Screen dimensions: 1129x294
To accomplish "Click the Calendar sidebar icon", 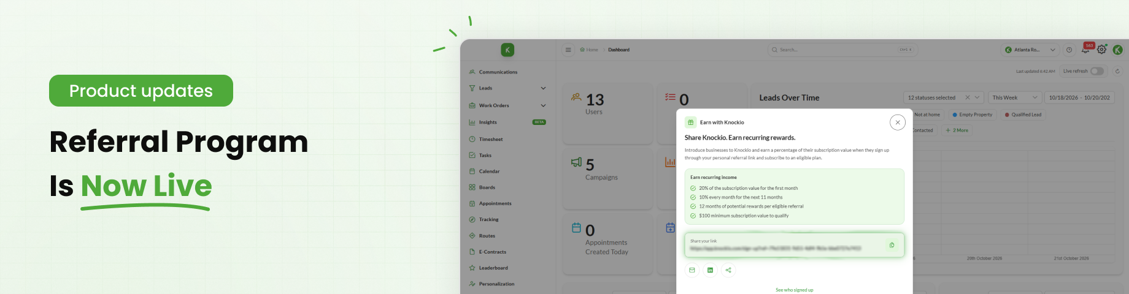I will pyautogui.click(x=472, y=171).
